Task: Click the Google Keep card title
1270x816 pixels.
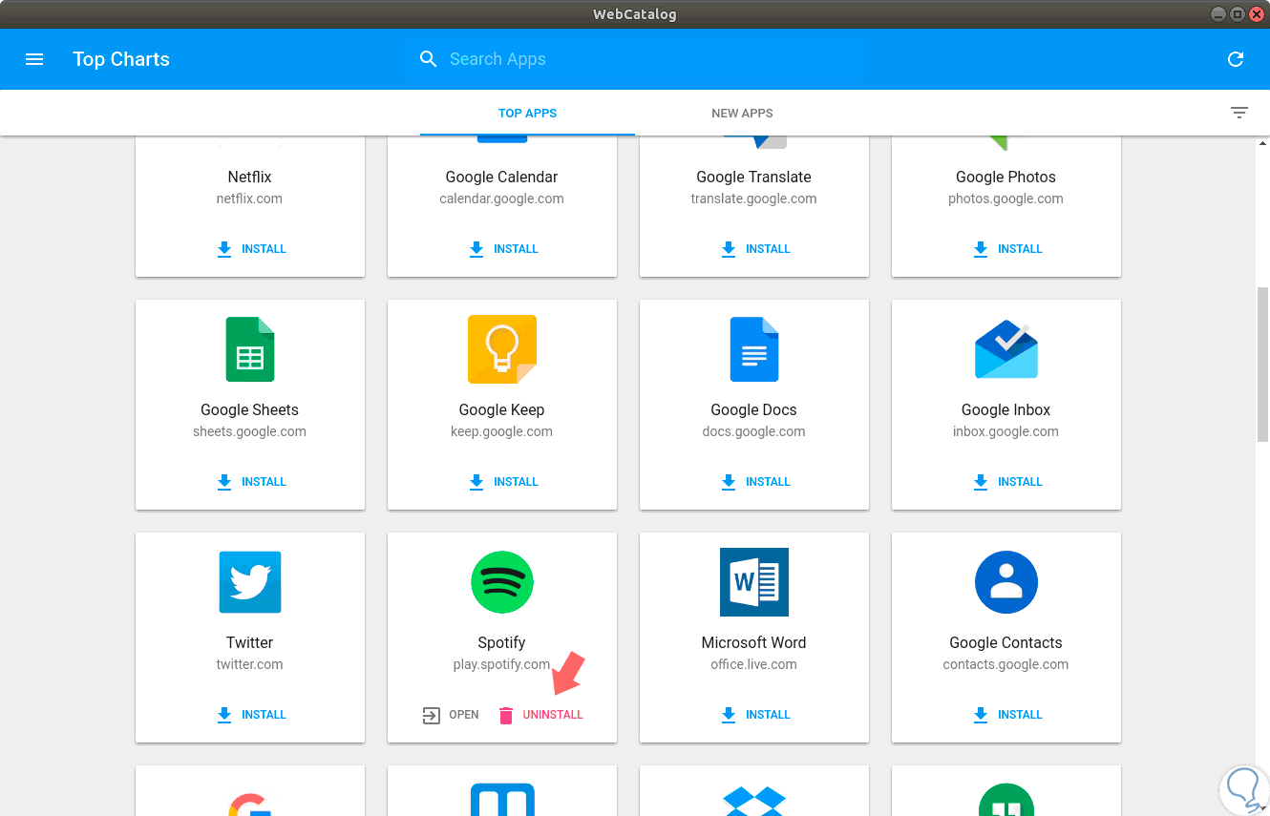Action: click(x=502, y=409)
